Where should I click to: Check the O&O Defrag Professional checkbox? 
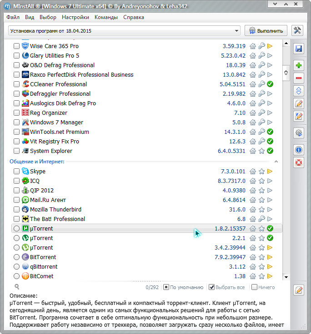click(x=16, y=65)
